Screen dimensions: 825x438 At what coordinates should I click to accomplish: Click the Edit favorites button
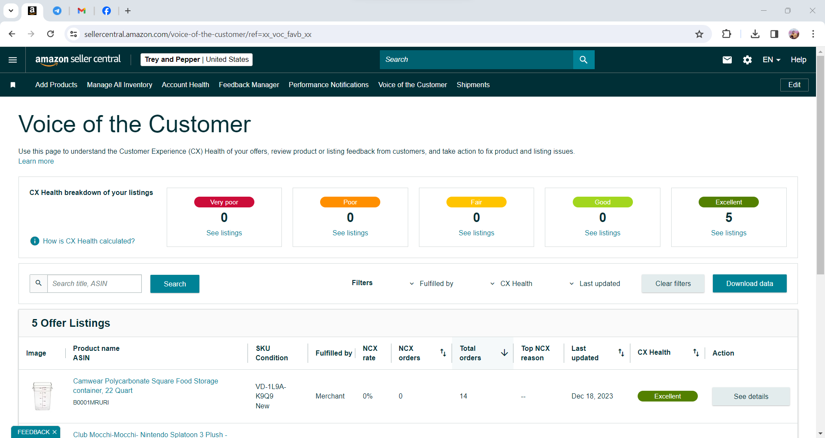pos(794,85)
